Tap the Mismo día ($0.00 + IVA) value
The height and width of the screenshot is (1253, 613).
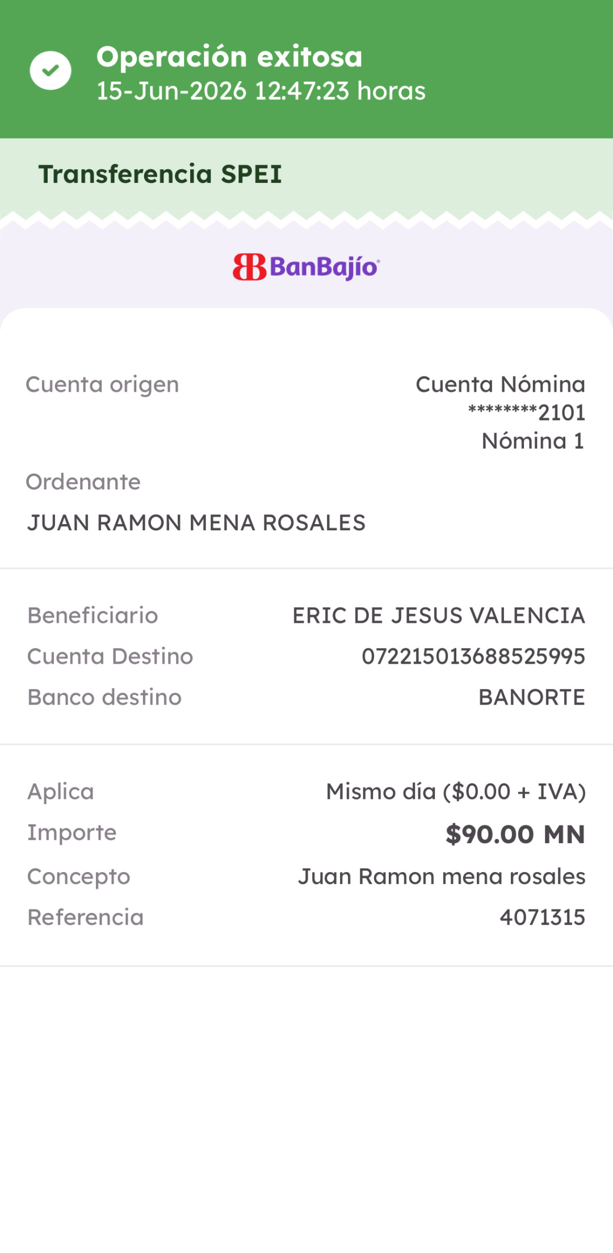click(x=456, y=791)
